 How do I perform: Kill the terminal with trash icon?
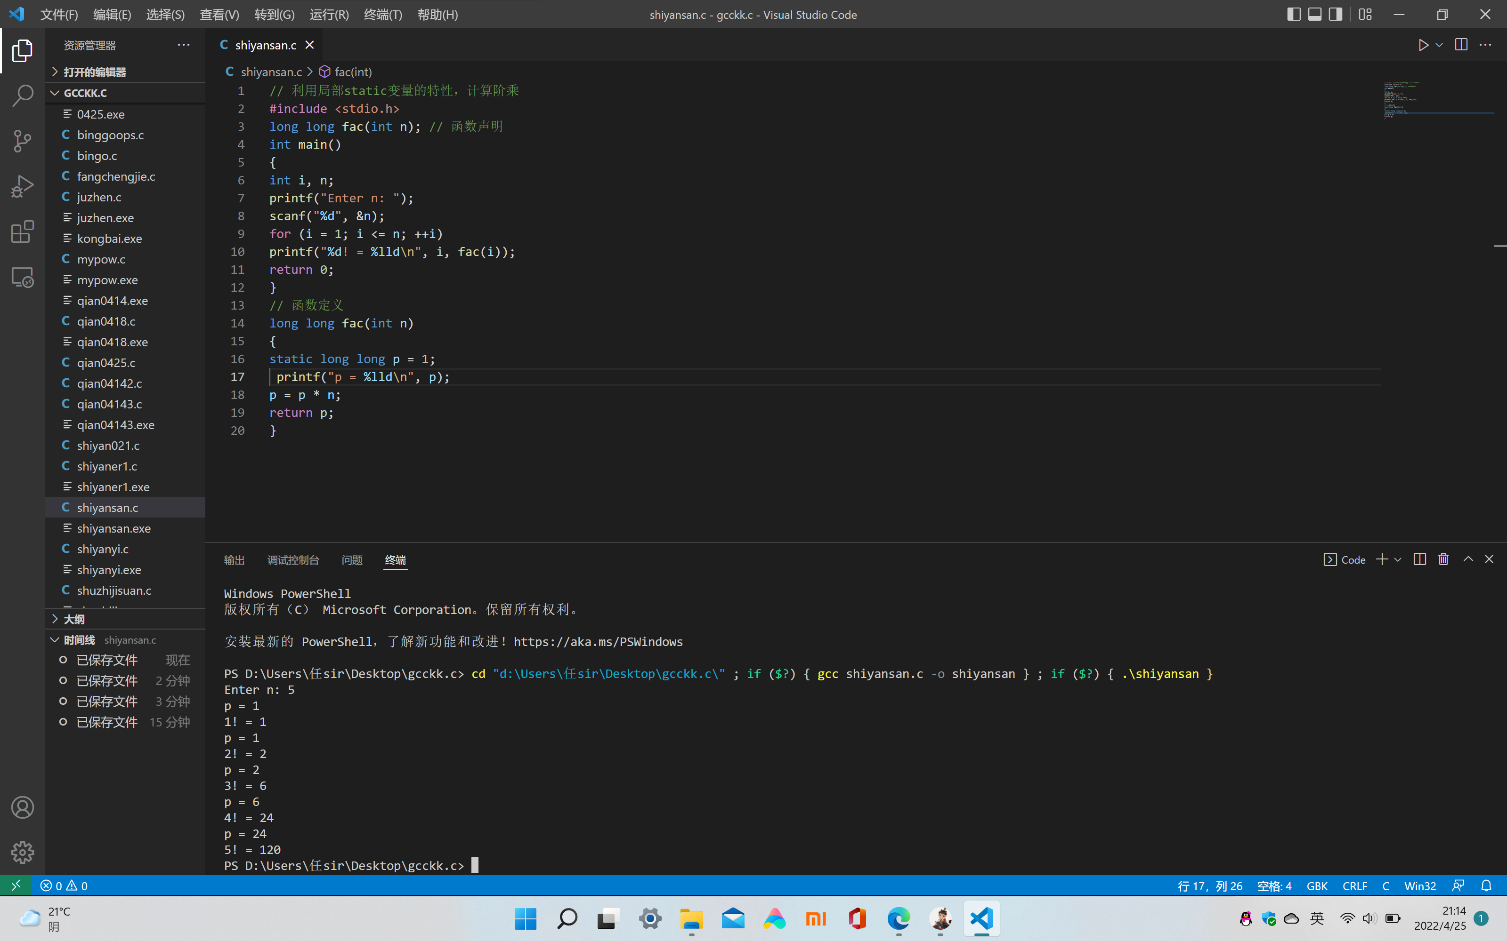click(1443, 559)
